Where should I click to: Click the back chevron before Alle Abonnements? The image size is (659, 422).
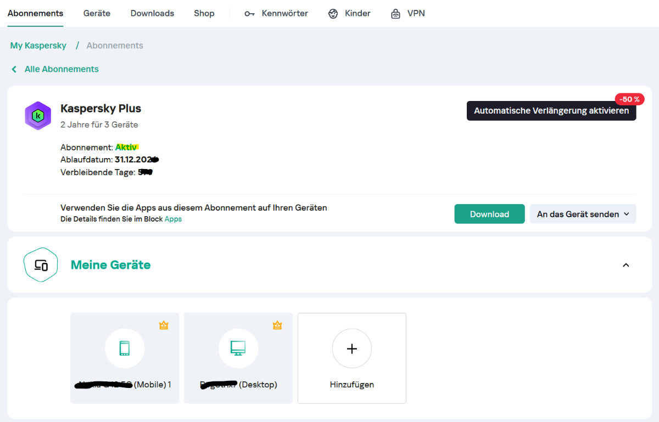click(x=14, y=69)
